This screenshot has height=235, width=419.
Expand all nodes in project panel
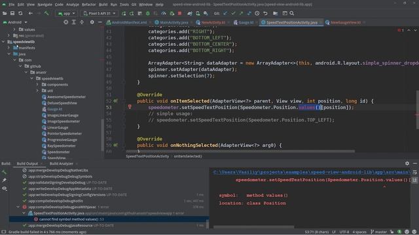(x=74, y=22)
